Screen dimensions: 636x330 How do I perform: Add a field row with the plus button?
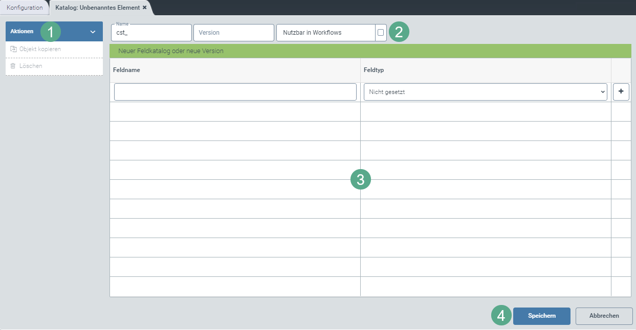click(x=621, y=92)
